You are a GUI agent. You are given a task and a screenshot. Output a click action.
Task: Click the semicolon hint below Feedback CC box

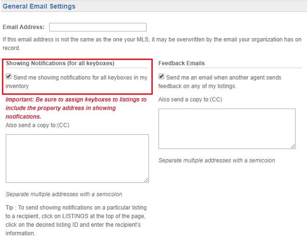coord(217,161)
